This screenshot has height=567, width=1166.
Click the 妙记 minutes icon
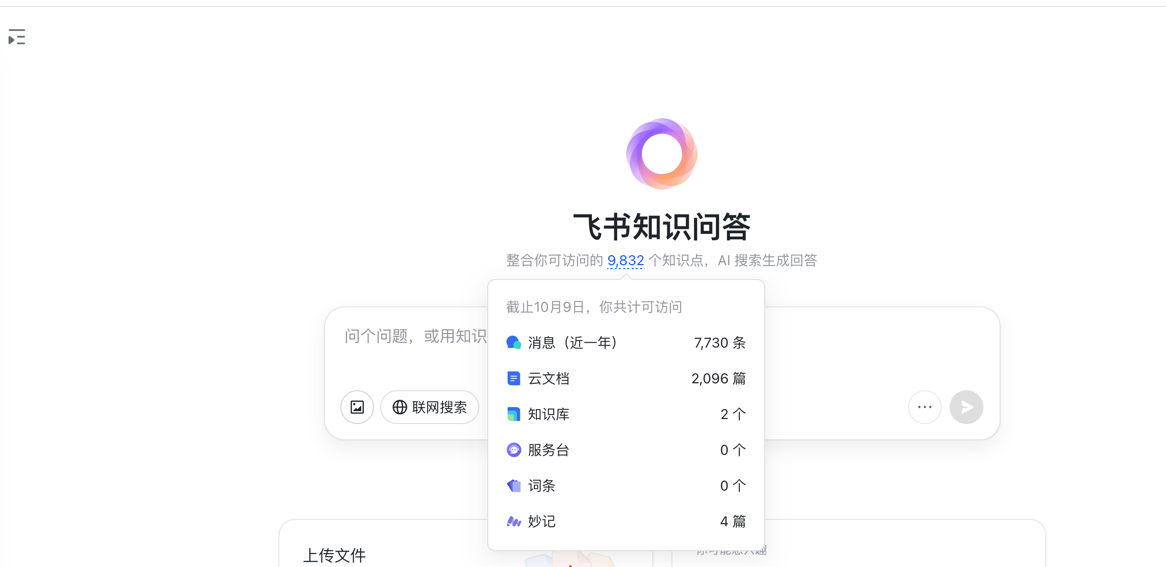point(514,521)
